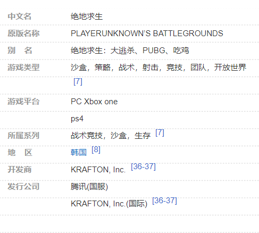
Task: Select the game type list starting 沙盒，策略
Action: [158, 68]
